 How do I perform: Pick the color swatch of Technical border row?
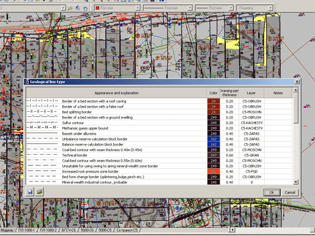coord(213,155)
